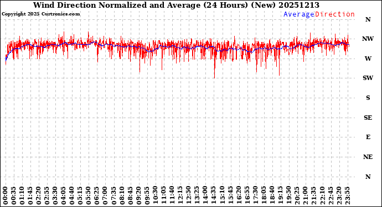Screen dimensions: 382x207
Task: Click the 'SE' axis label
Action: coord(368,118)
